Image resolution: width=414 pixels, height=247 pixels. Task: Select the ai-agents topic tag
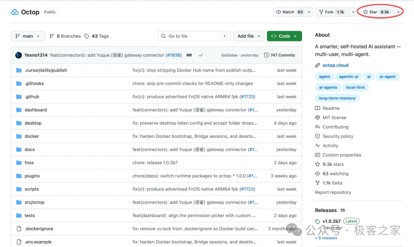point(328,87)
